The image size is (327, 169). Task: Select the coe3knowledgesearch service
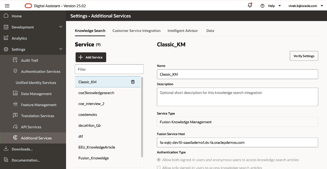[x=108, y=93]
